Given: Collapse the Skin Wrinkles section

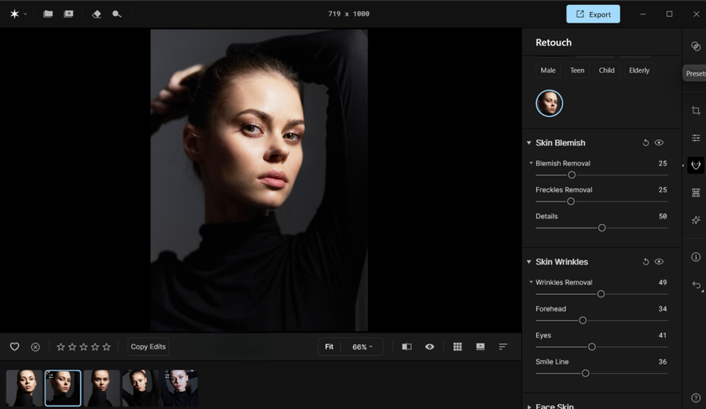Looking at the screenshot, I should coord(529,261).
